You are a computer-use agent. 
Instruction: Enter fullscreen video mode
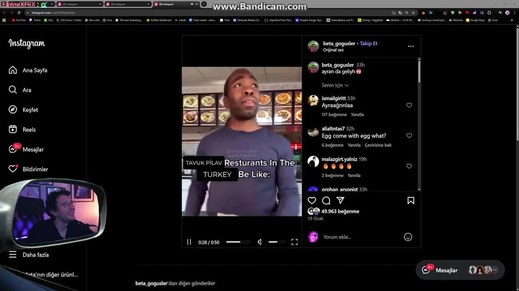[x=294, y=242]
